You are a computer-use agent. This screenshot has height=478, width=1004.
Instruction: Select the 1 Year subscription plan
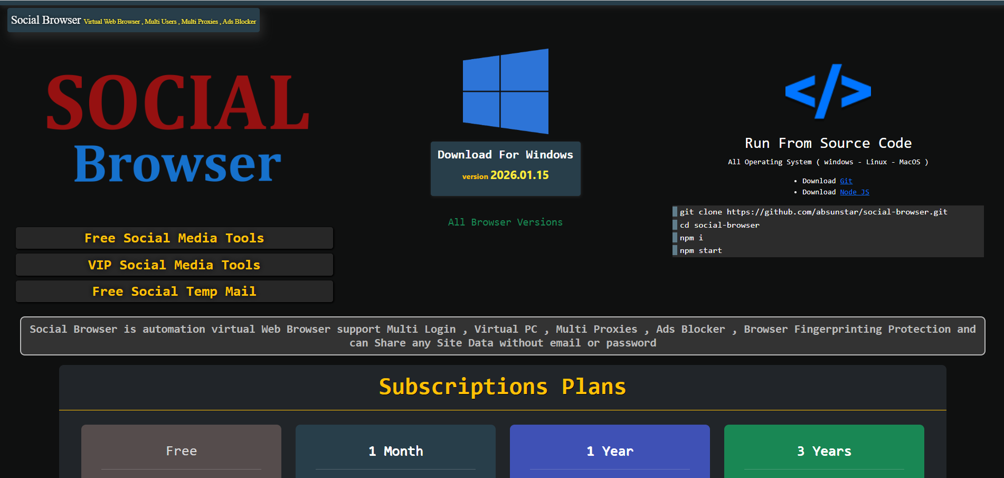(610, 451)
